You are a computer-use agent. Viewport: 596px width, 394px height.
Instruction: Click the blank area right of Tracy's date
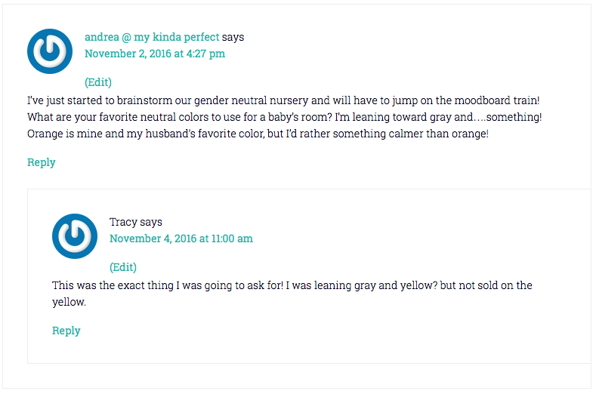pos(418,239)
